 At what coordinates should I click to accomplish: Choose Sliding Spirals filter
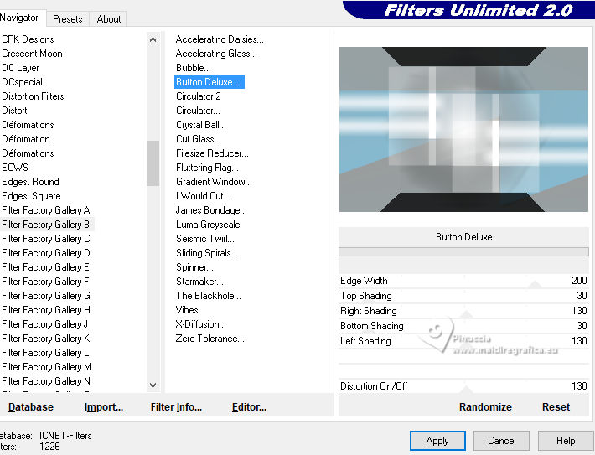point(207,253)
